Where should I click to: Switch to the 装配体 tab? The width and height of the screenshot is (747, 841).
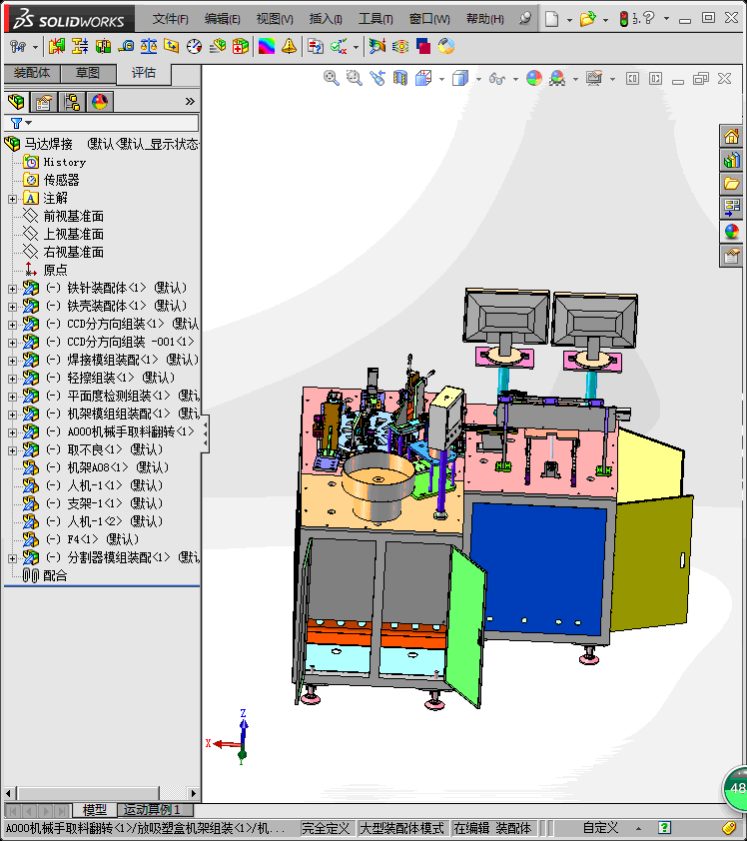32,72
